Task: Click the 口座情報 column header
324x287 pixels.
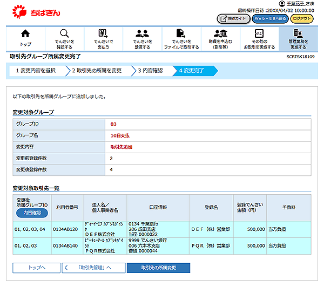Action: 158,207
